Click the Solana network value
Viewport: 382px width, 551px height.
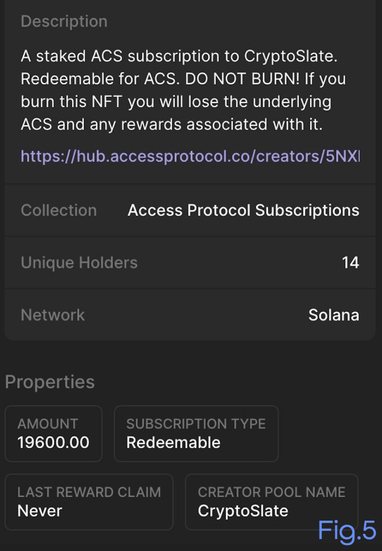[333, 315]
